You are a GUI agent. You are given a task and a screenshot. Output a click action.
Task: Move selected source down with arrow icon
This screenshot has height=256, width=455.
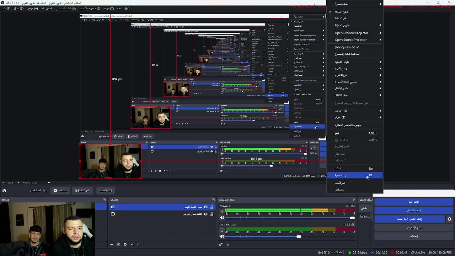tap(138, 244)
